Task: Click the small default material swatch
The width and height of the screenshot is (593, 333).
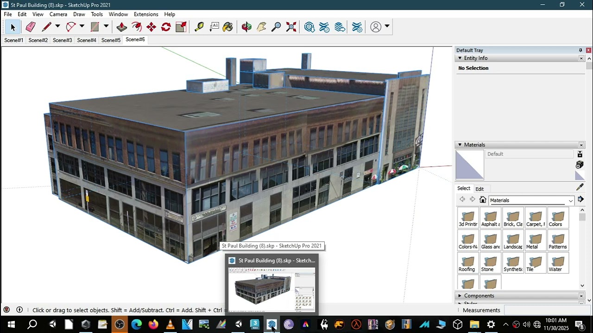Action: click(580, 175)
